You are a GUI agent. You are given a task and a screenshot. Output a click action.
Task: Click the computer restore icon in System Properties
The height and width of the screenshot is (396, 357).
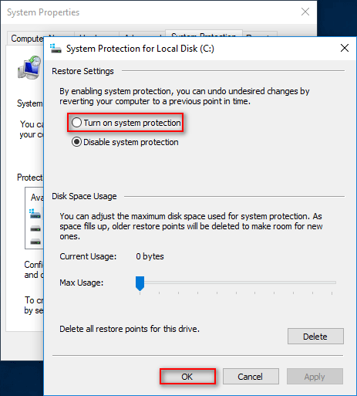(x=29, y=68)
